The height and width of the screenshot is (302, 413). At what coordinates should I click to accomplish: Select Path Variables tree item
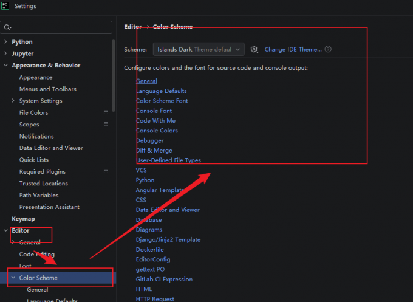click(x=39, y=195)
